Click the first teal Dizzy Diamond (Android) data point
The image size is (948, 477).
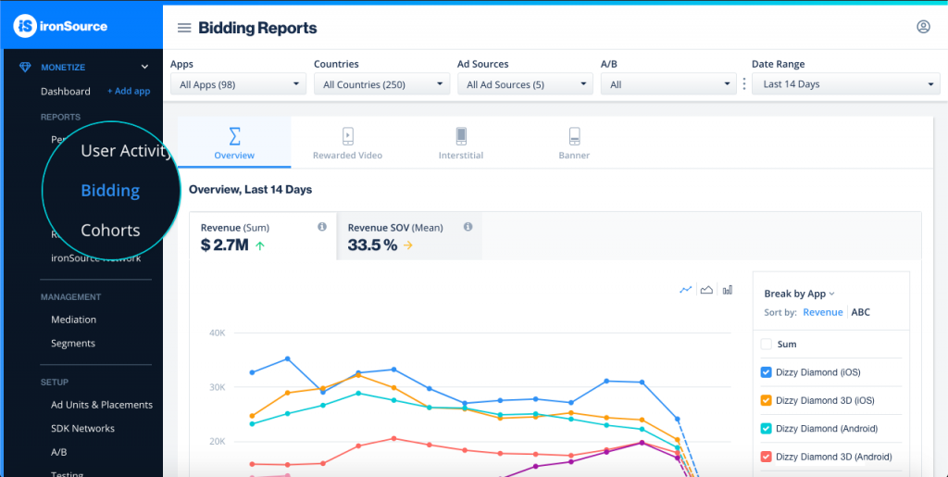tap(252, 424)
